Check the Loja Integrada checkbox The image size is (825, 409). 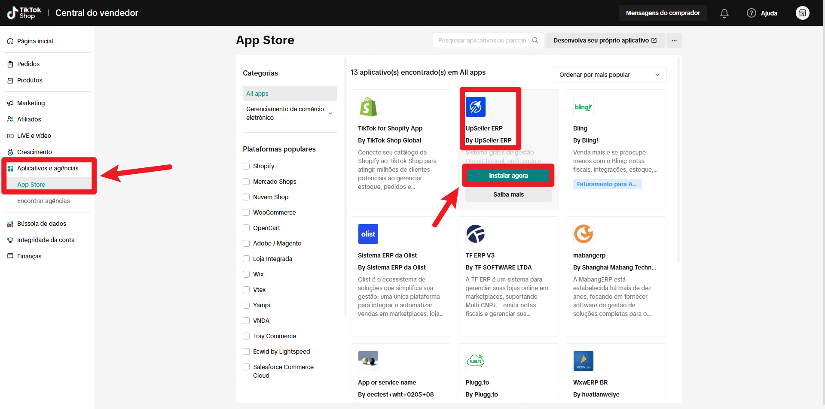pyautogui.click(x=246, y=259)
